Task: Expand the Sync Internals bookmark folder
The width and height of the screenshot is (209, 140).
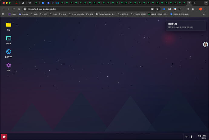Action: tap(76, 14)
